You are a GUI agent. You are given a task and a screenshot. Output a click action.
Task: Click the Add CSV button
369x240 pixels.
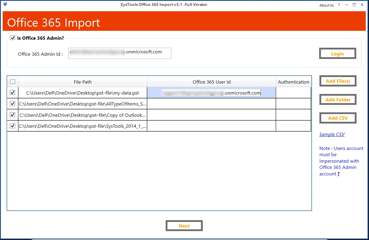click(338, 118)
